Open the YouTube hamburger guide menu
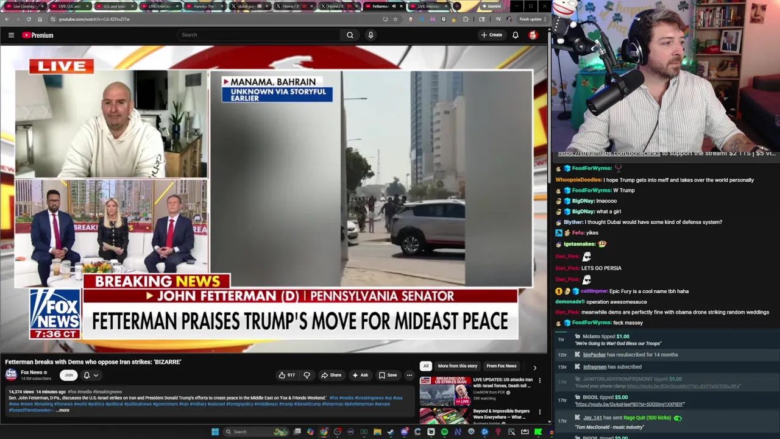The height and width of the screenshot is (439, 780). coord(11,35)
